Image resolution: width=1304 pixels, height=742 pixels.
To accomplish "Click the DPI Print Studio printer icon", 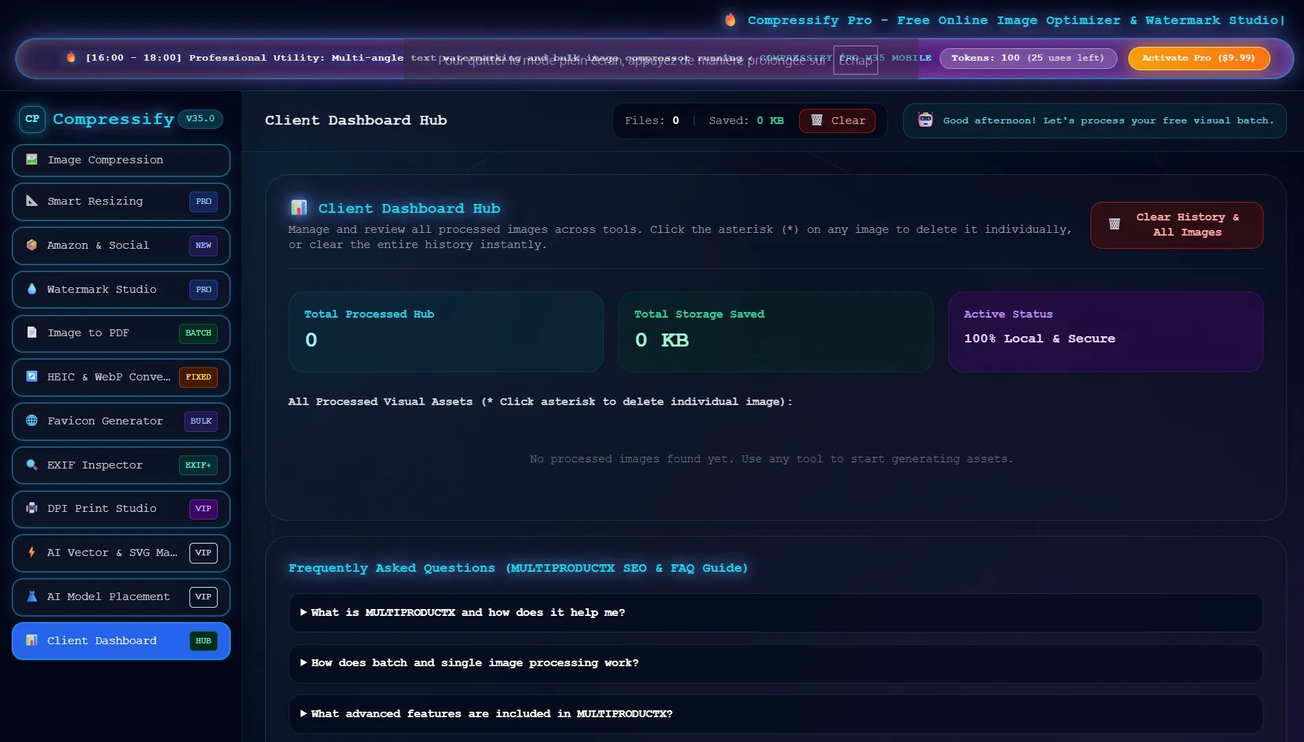I will tap(32, 508).
